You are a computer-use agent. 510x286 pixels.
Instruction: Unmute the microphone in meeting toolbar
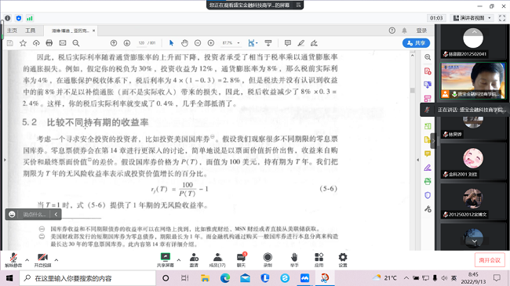pos(13,259)
